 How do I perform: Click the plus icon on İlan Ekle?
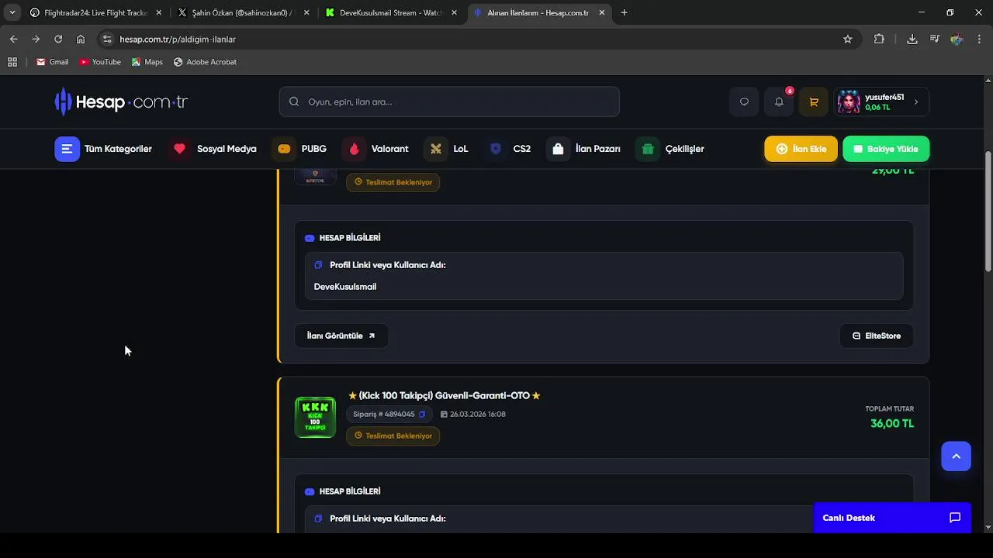(782, 149)
